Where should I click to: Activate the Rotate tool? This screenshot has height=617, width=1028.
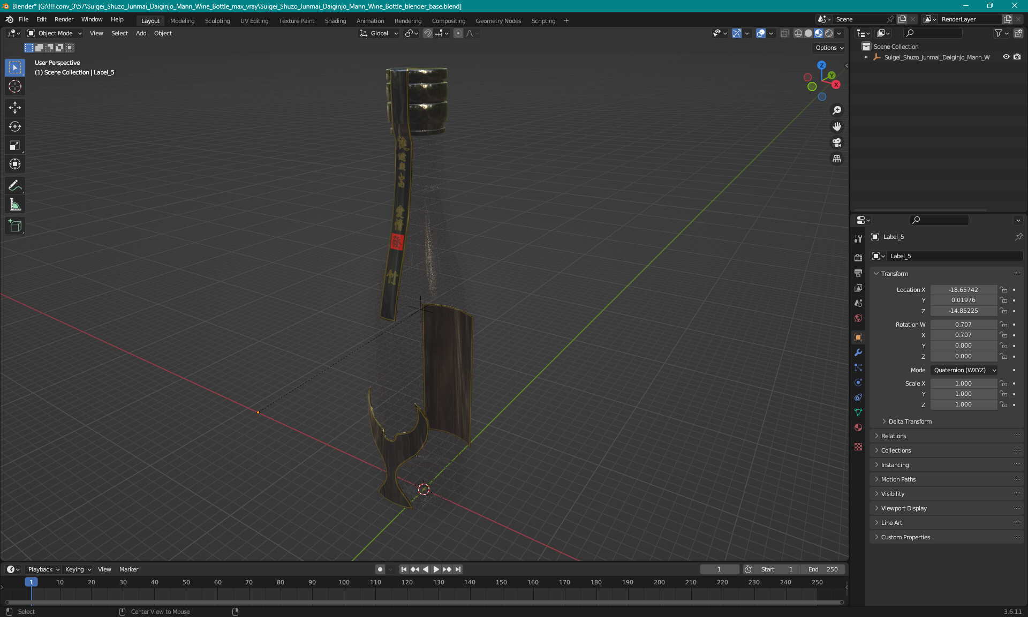click(15, 126)
